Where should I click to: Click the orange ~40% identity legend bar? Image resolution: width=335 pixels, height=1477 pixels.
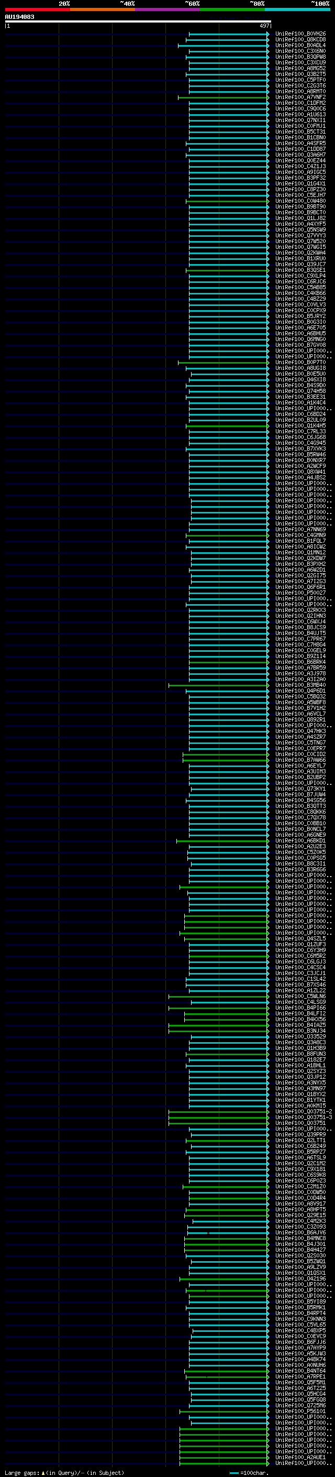(103, 9)
